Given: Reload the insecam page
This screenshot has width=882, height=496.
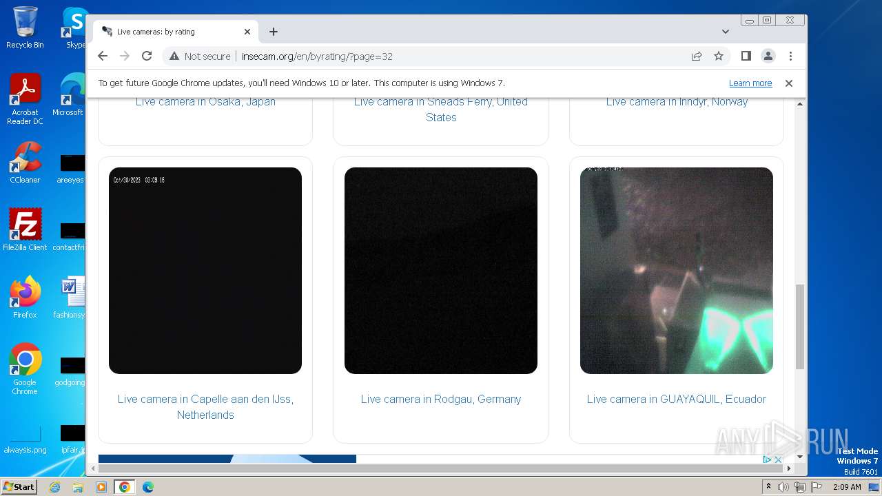Looking at the screenshot, I should coord(147,56).
